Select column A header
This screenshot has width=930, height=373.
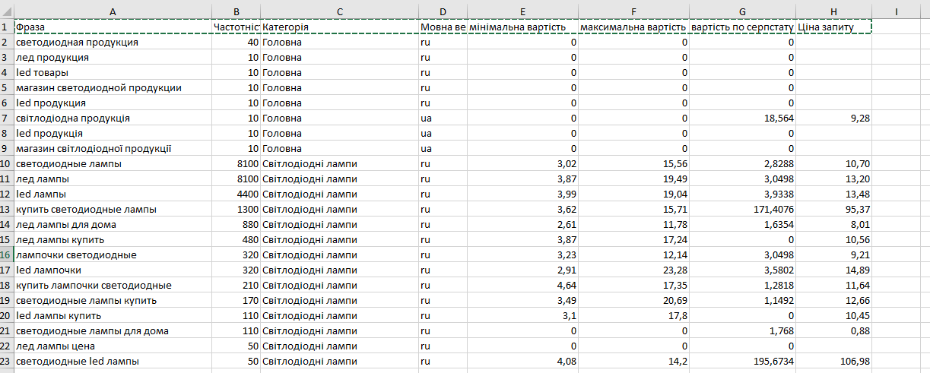pos(113,11)
